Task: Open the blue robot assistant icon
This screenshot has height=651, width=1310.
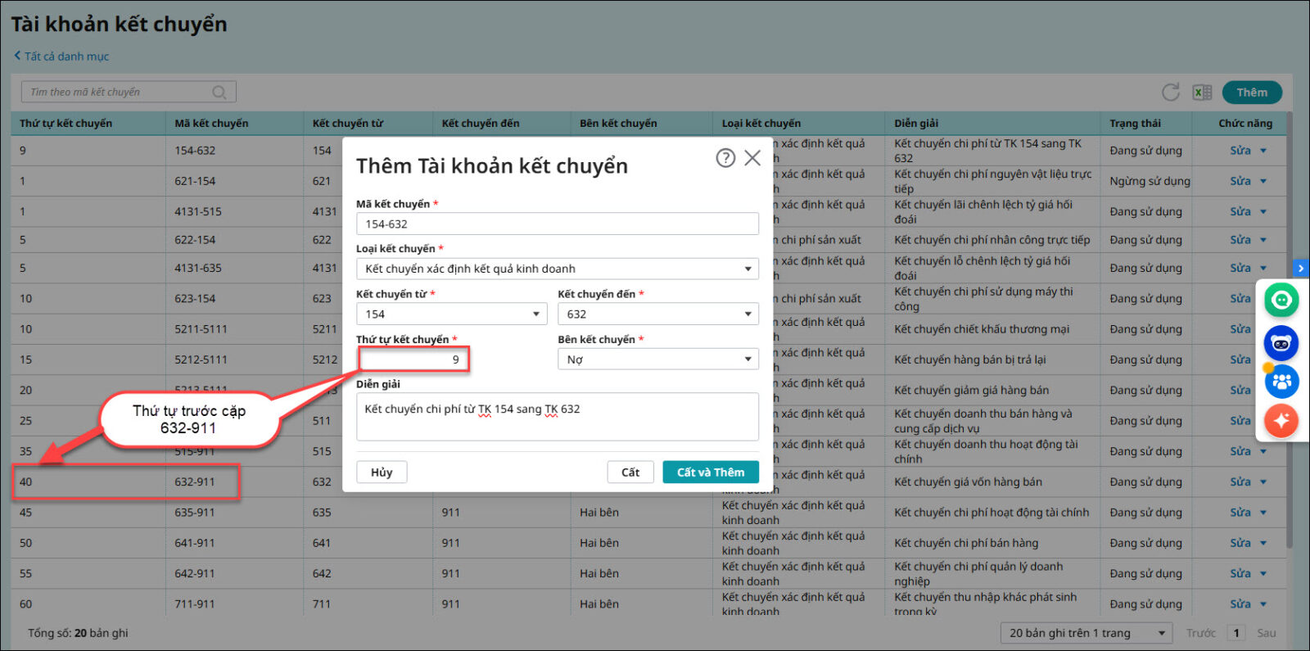Action: (1281, 343)
